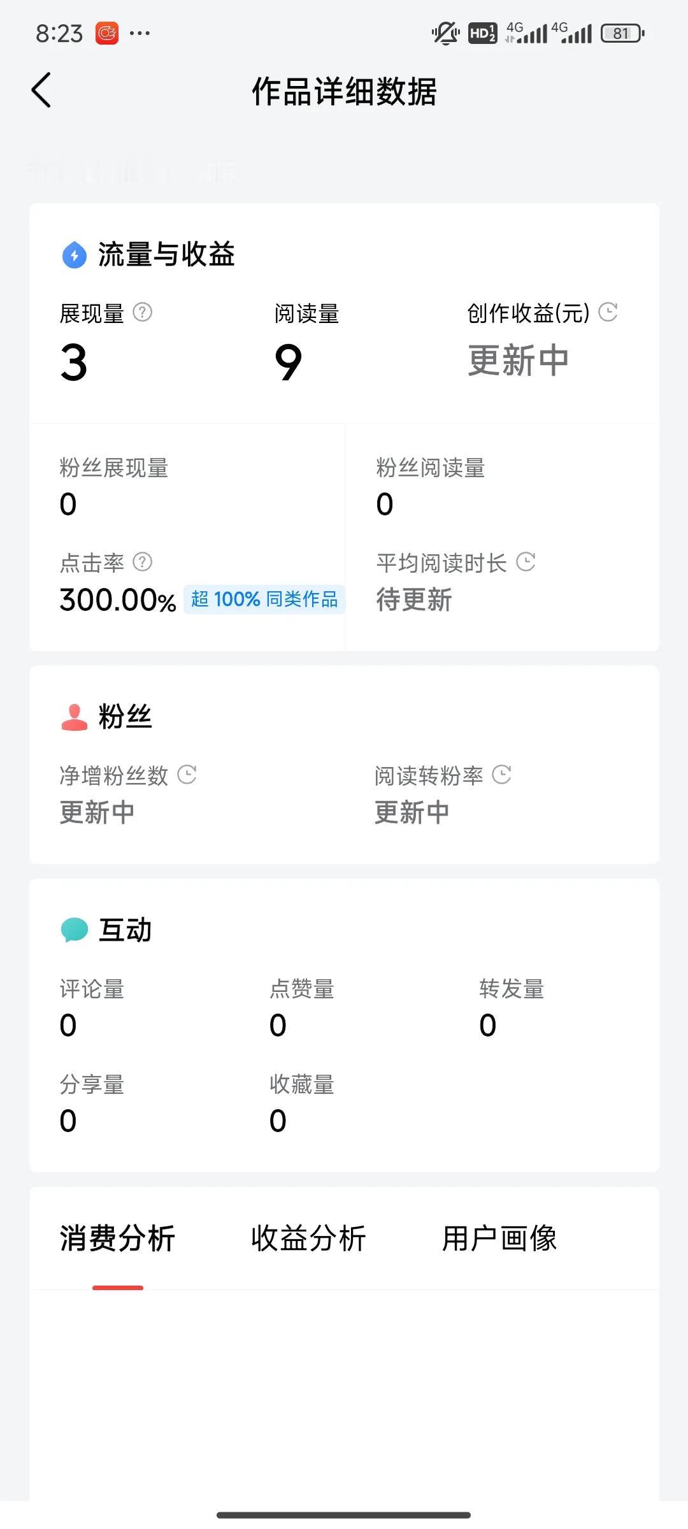Tap the red 粉丝 person icon
Screen dimensions: 688x1529
point(75,717)
